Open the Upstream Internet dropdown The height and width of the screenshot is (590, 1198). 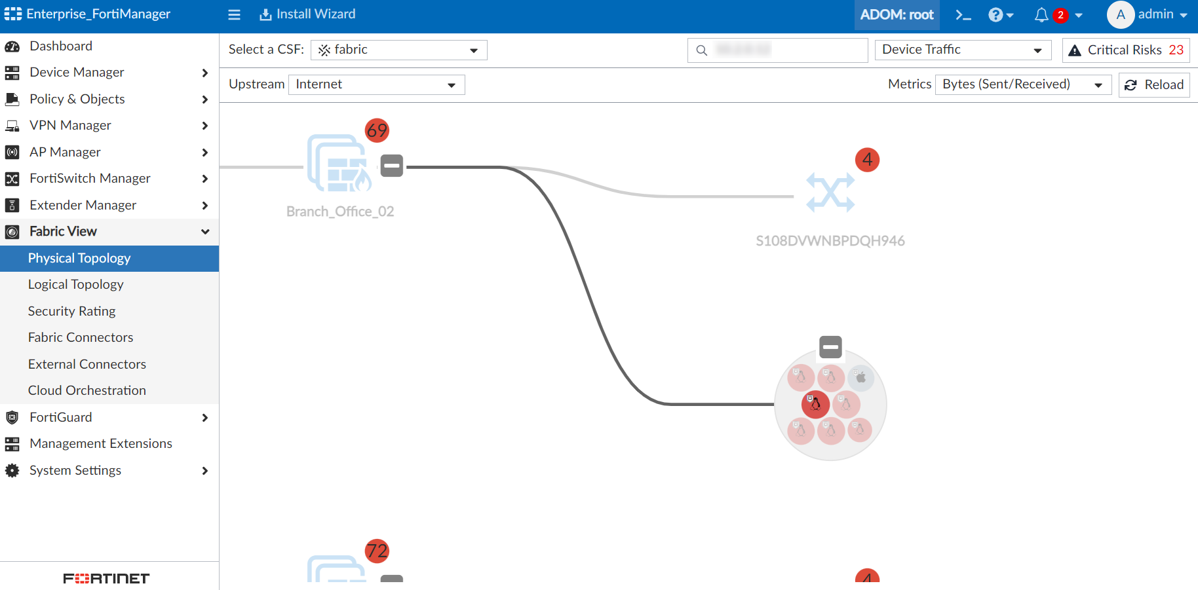[377, 84]
